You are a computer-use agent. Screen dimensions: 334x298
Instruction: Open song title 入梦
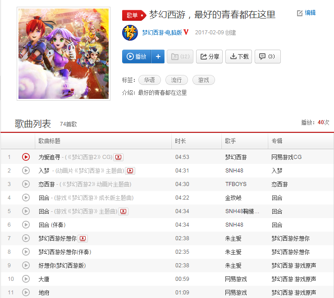tap(44, 171)
